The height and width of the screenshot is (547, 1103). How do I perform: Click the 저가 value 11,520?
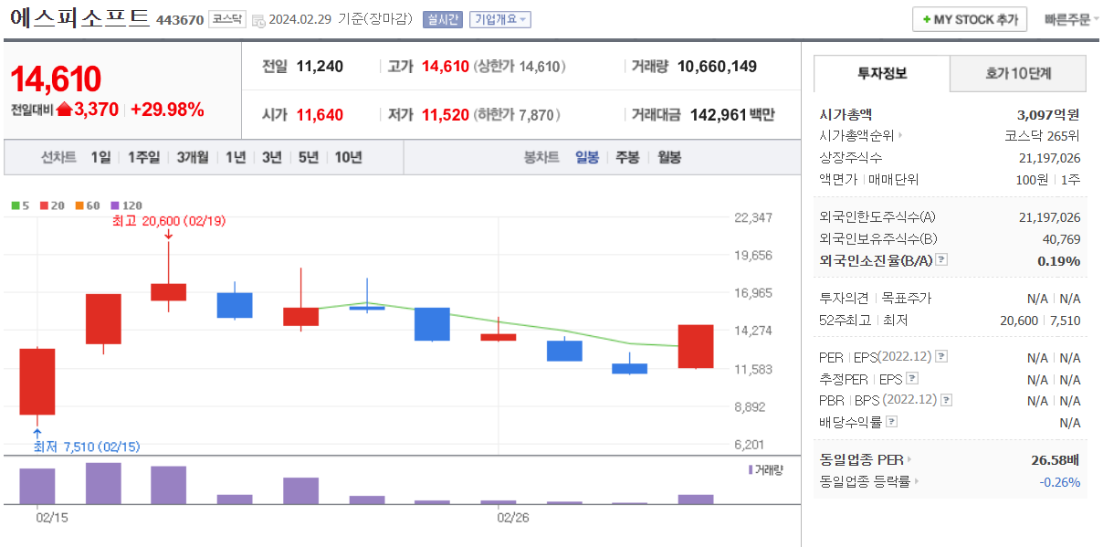[446, 114]
